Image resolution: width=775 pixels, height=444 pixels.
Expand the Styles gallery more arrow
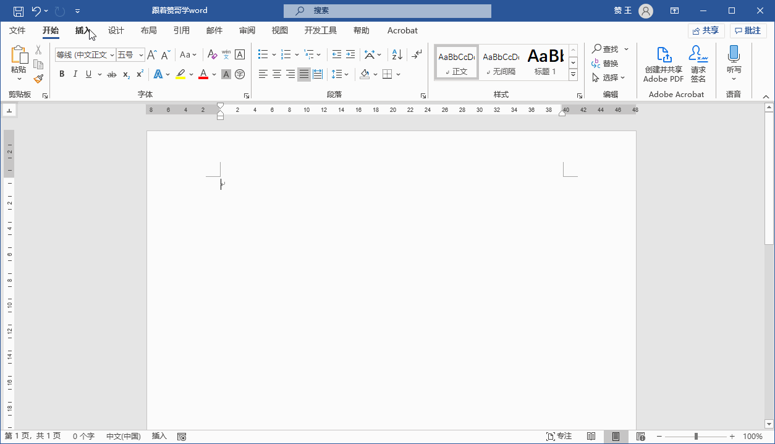coord(573,75)
